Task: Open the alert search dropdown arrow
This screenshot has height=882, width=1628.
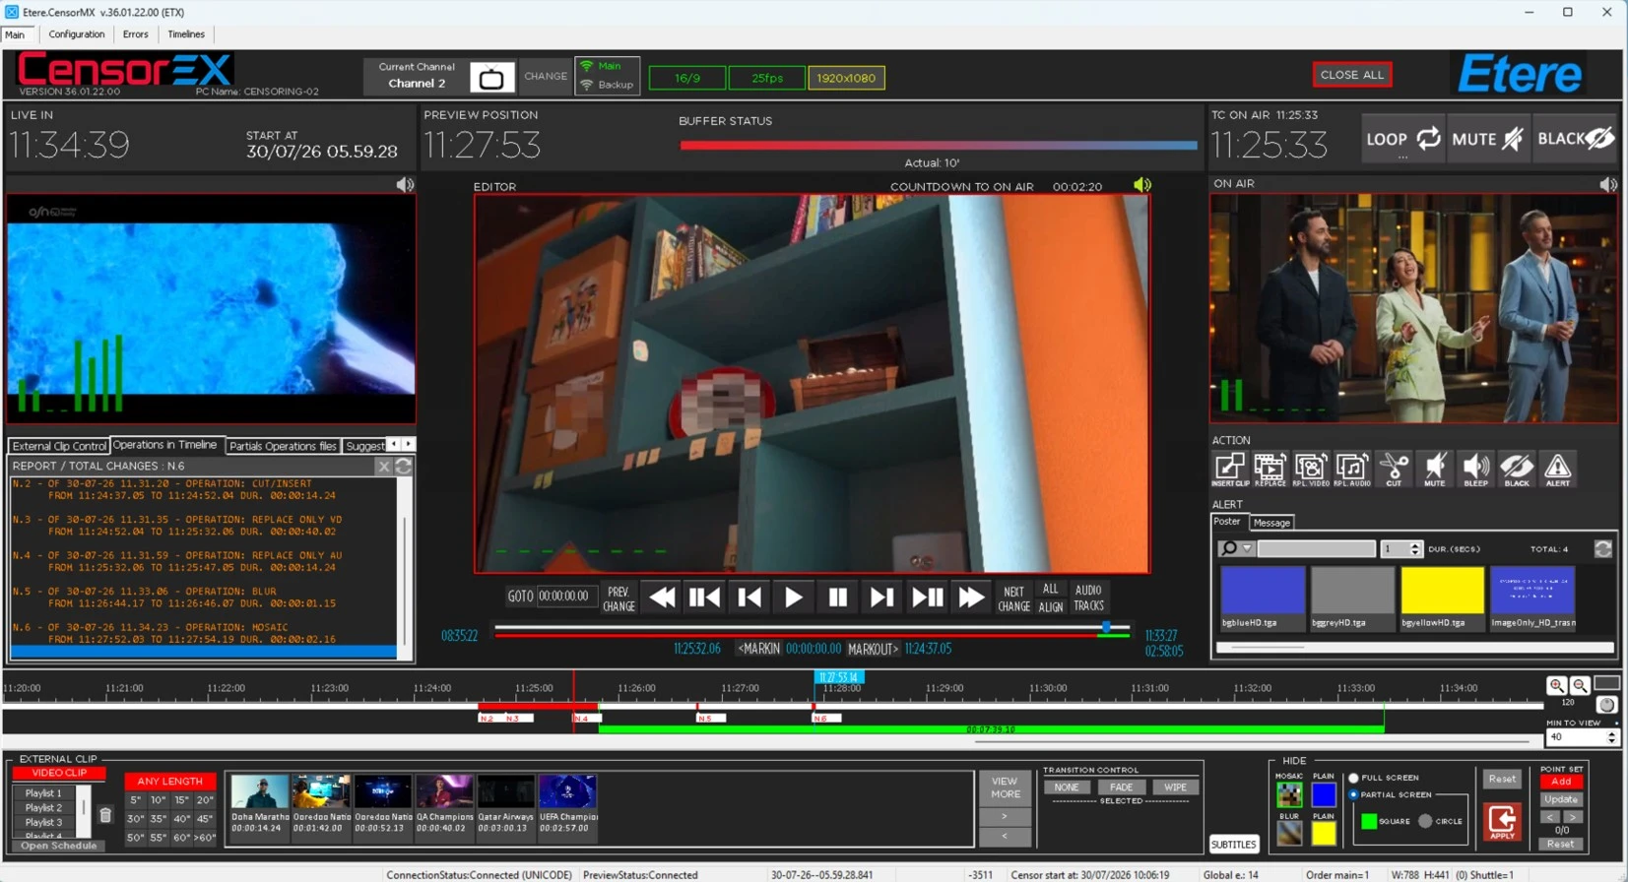Action: (1247, 549)
